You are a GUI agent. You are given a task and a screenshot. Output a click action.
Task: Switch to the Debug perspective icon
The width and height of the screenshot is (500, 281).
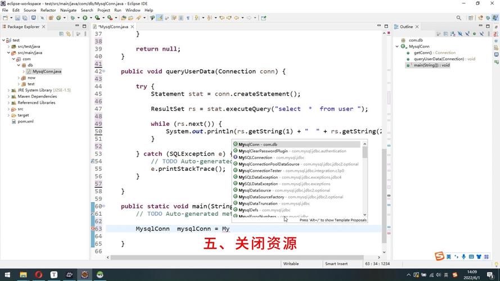tap(488, 18)
